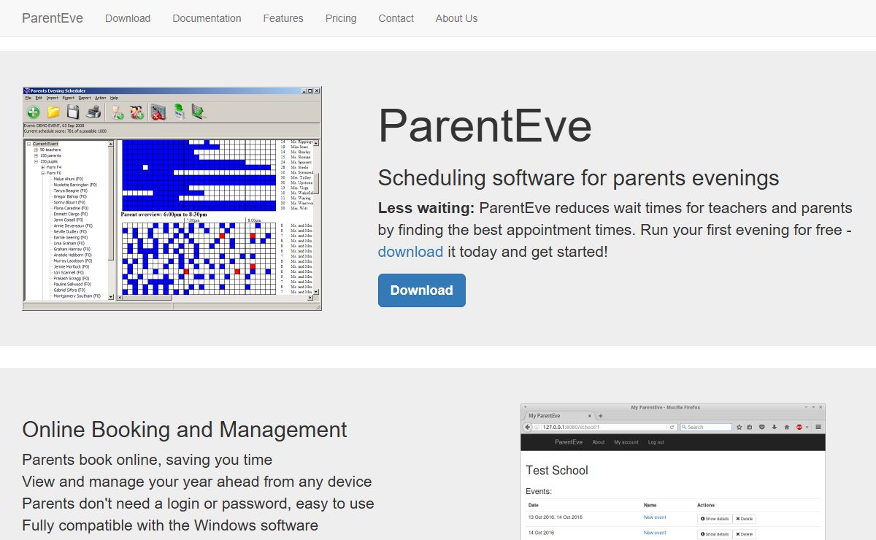This screenshot has height=540, width=876.
Task: Open the Help menu in Scheduler screenshot
Action: [x=114, y=98]
